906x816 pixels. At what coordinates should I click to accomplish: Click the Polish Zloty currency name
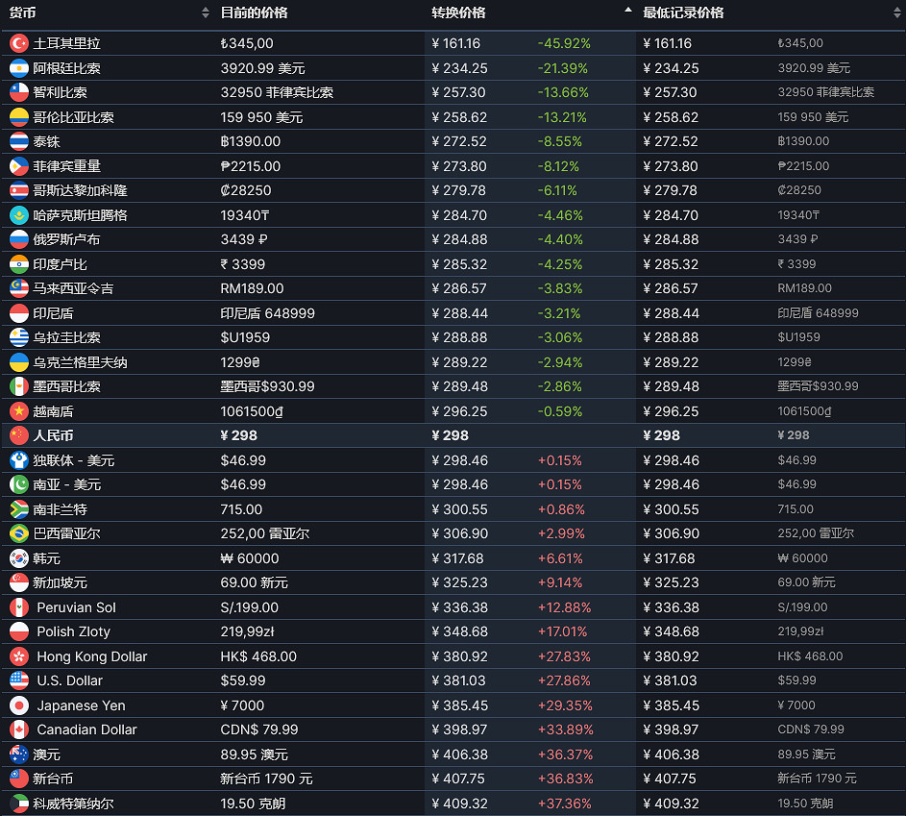tap(73, 631)
